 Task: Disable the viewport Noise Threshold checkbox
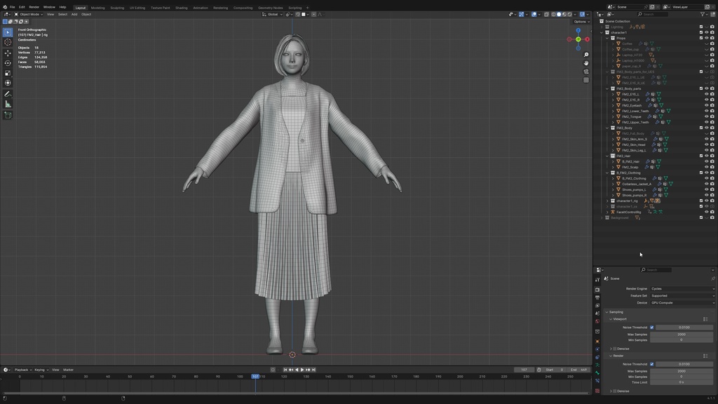click(x=651, y=327)
